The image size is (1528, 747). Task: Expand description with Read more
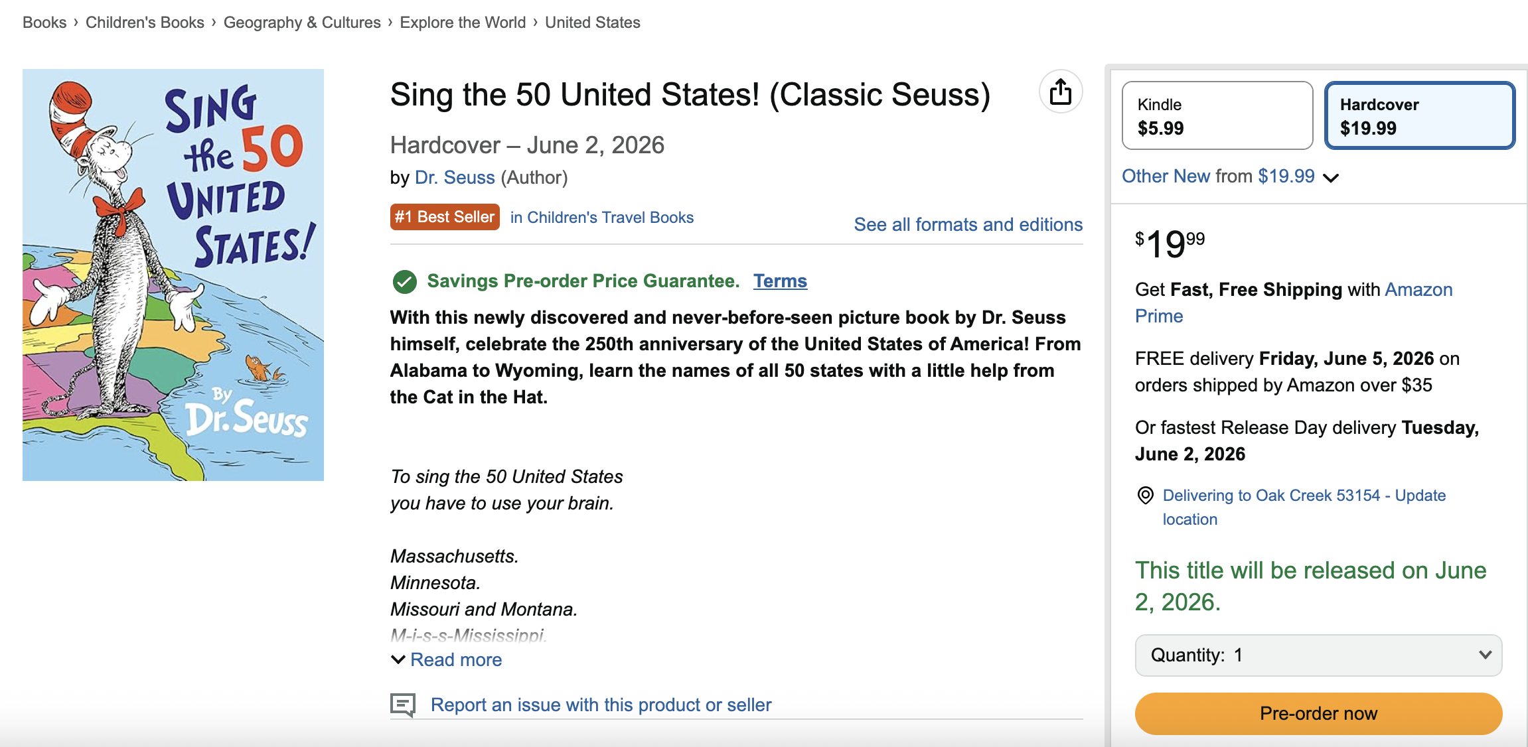(455, 659)
